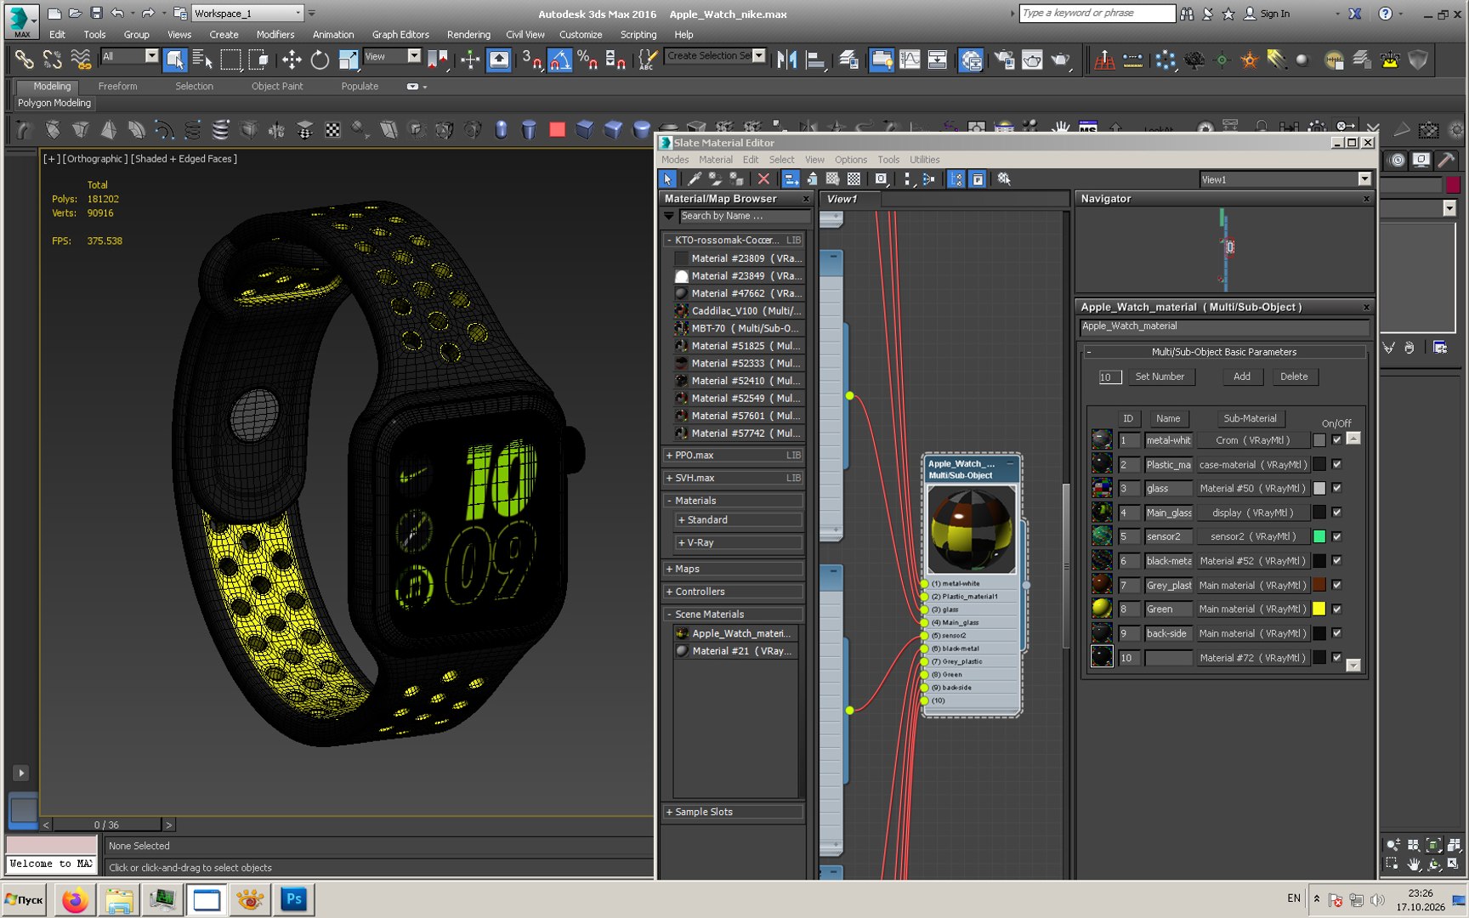Activate the Select and Rotate tool
This screenshot has height=918, width=1469.
pos(320,59)
